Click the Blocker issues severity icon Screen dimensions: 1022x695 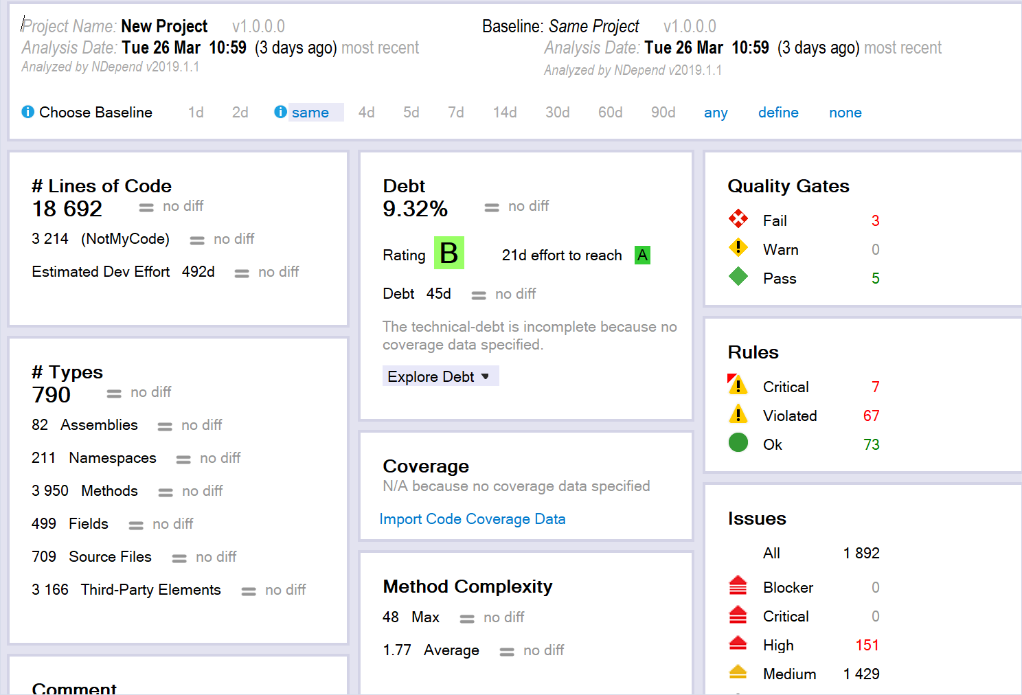[738, 586]
